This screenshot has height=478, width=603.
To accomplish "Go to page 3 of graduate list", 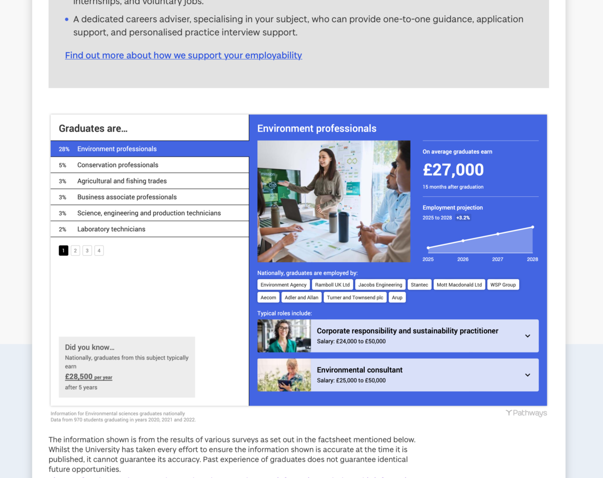I will click(87, 251).
